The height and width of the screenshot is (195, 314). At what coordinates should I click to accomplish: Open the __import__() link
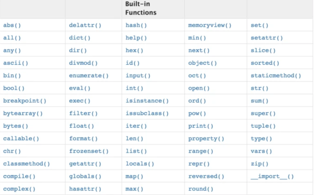click(x=272, y=176)
